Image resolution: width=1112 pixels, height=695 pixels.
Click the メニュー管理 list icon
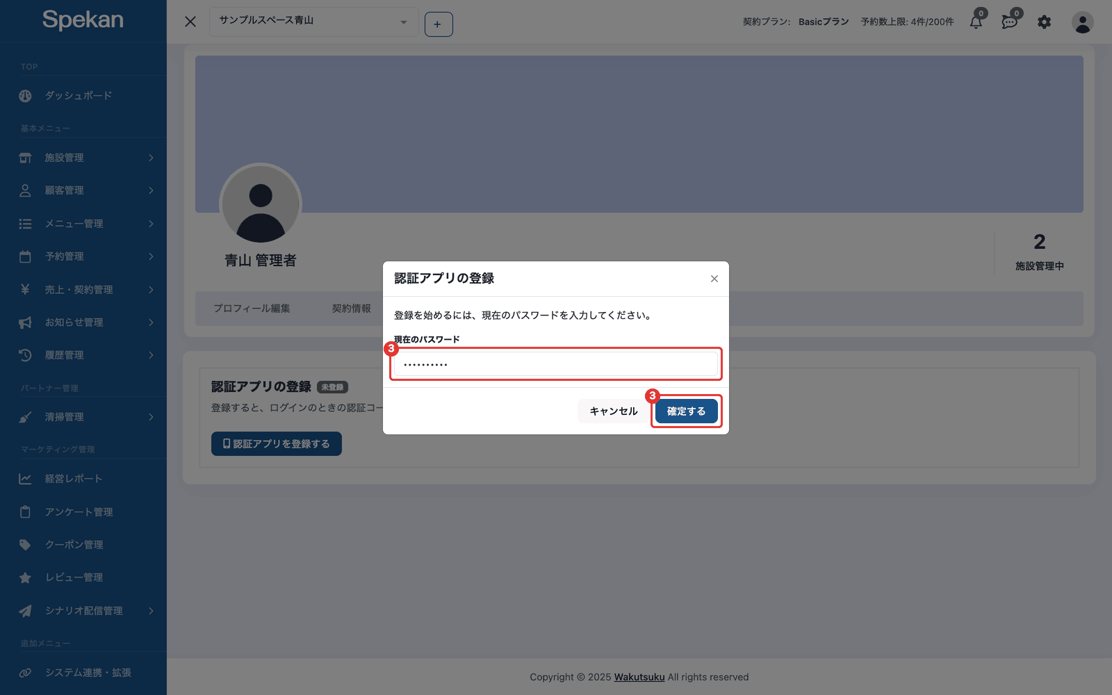coord(25,224)
